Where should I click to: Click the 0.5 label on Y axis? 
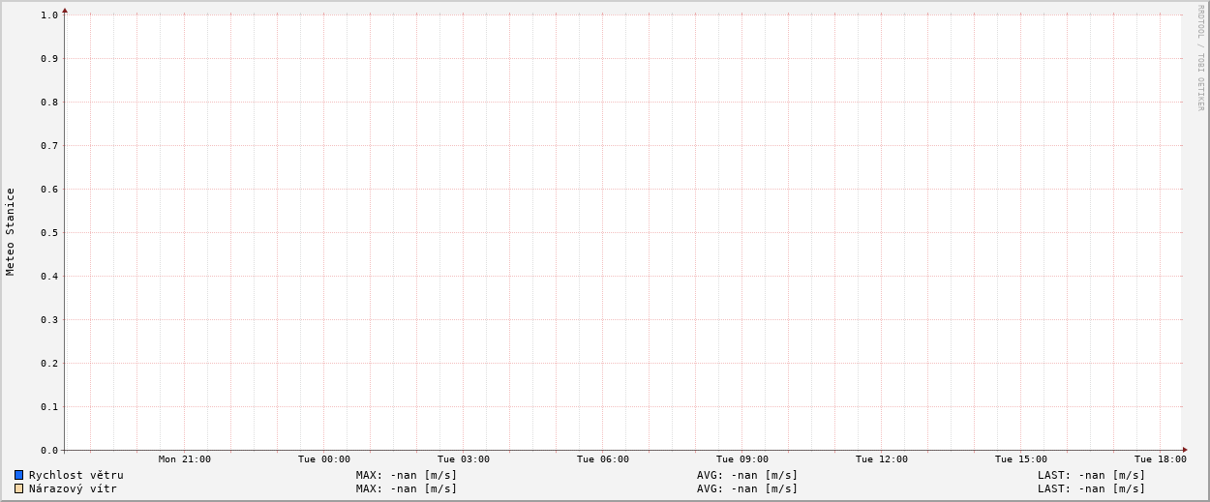[x=49, y=232]
